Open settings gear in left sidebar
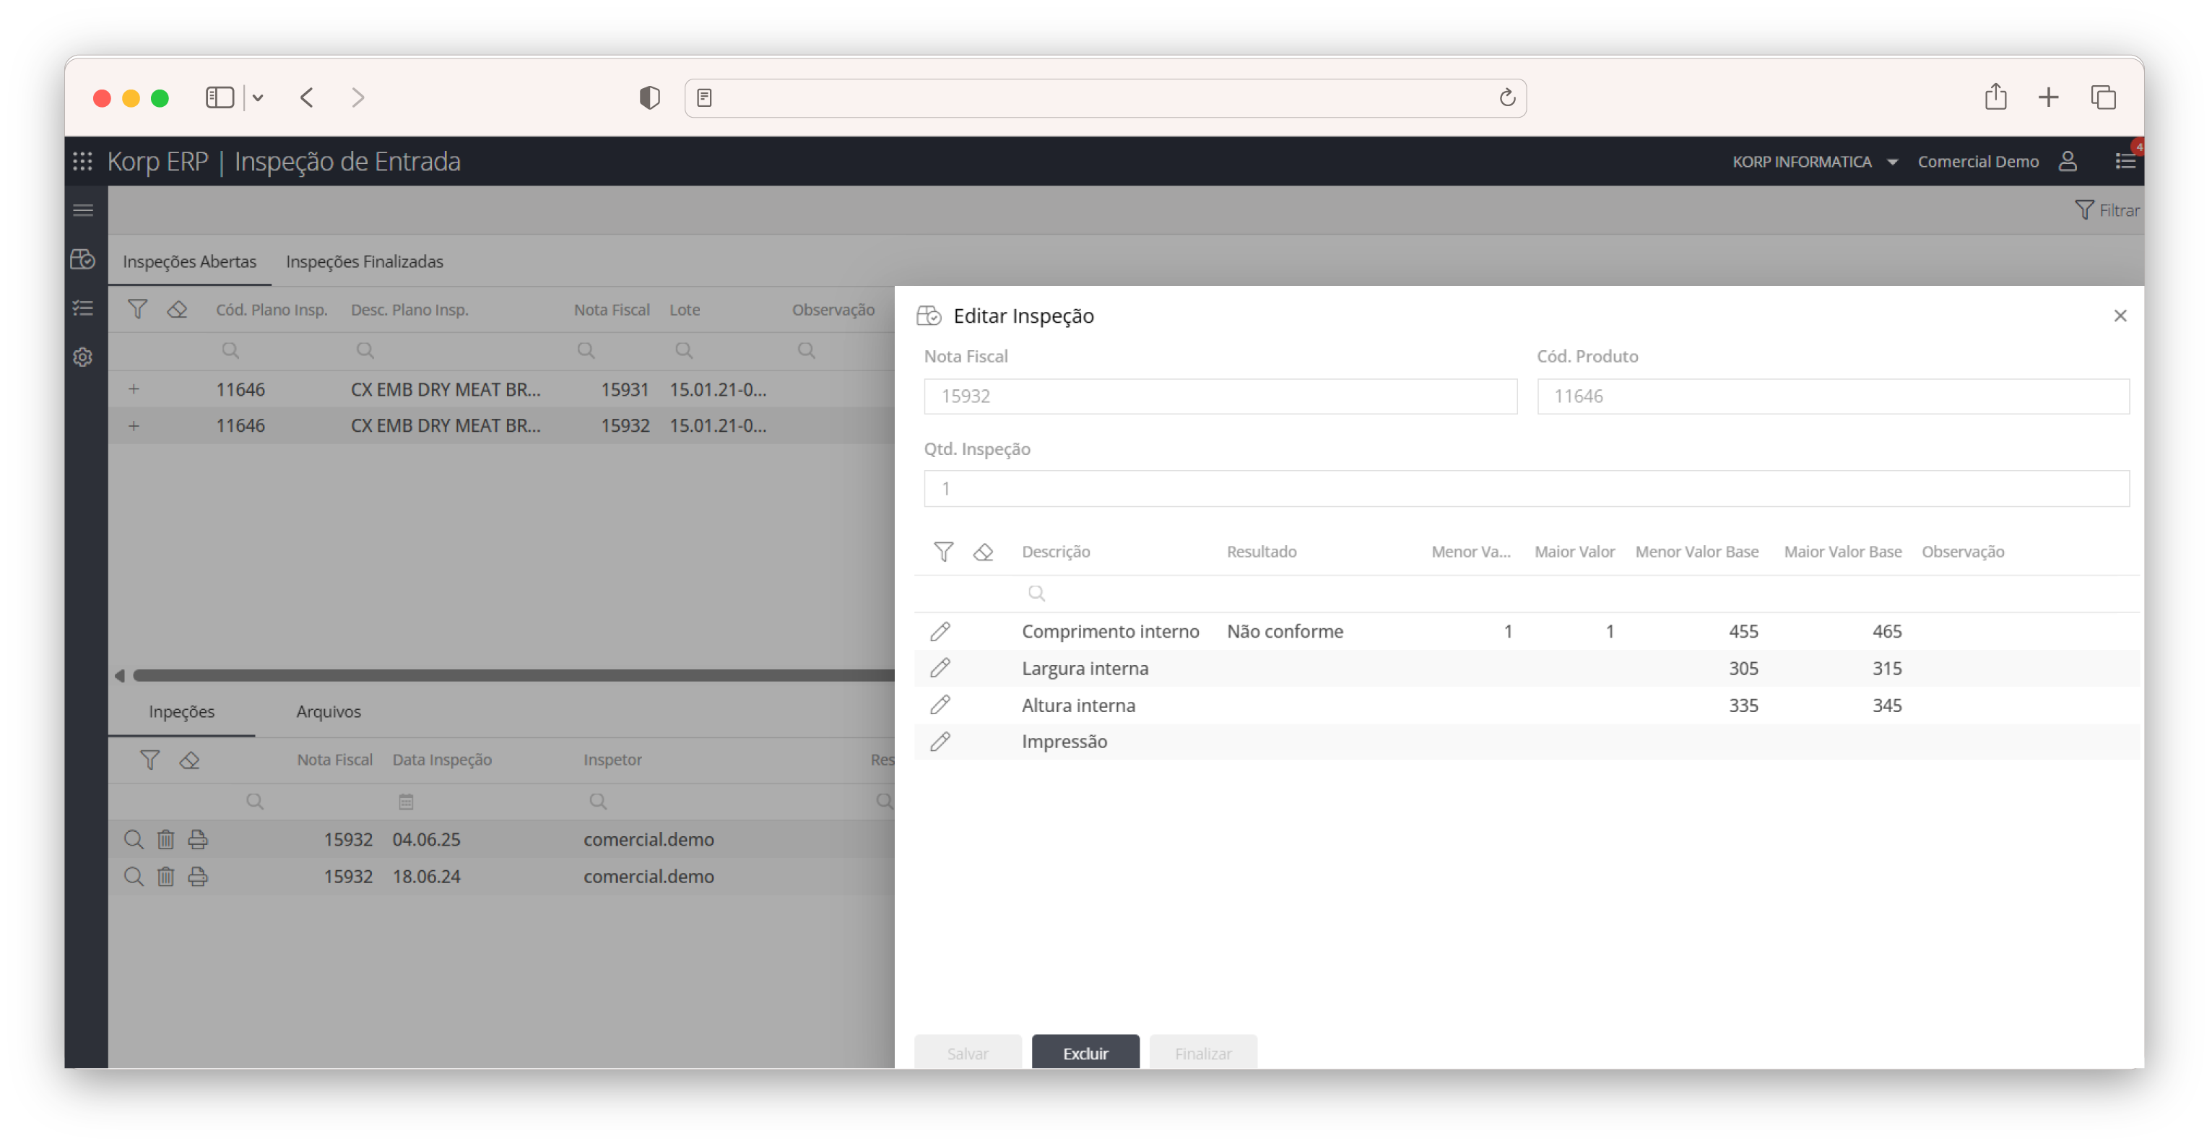 click(x=82, y=357)
